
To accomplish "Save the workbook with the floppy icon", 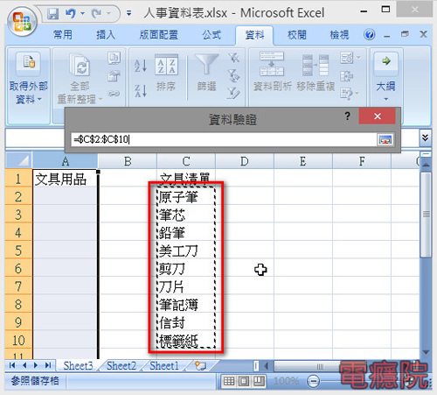I will [52, 13].
